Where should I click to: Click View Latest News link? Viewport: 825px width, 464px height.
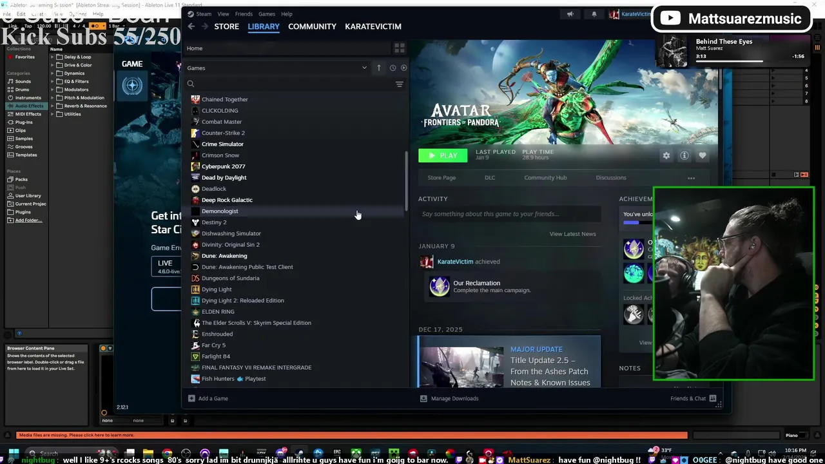coord(572,234)
